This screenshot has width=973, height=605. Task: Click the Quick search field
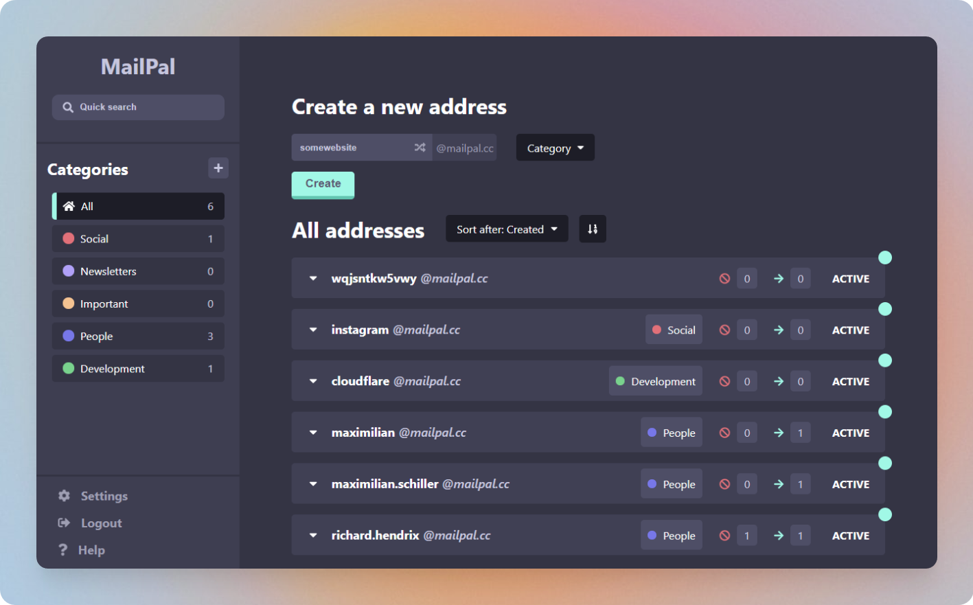[138, 107]
